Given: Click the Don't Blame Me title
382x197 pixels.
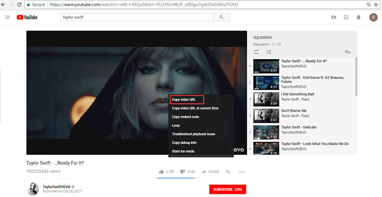Looking at the screenshot, I should point(294,111).
